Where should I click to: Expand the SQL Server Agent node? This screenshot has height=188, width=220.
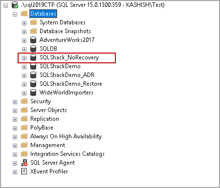point(15,164)
